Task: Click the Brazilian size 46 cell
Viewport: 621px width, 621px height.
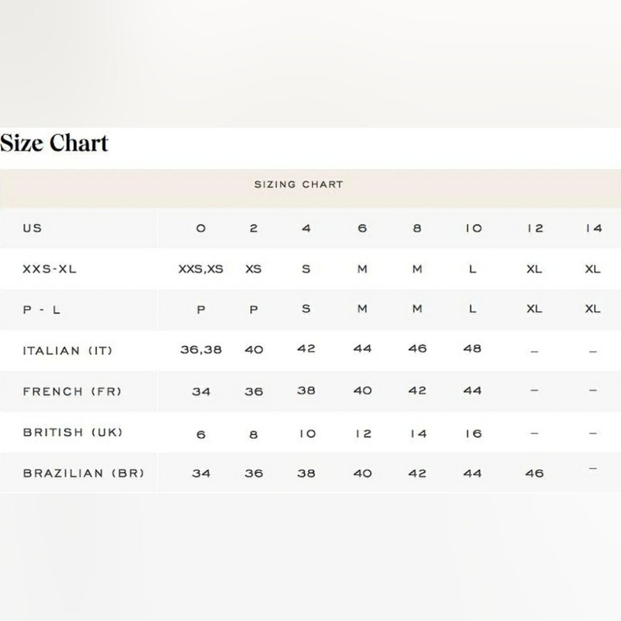Action: pyautogui.click(x=534, y=473)
